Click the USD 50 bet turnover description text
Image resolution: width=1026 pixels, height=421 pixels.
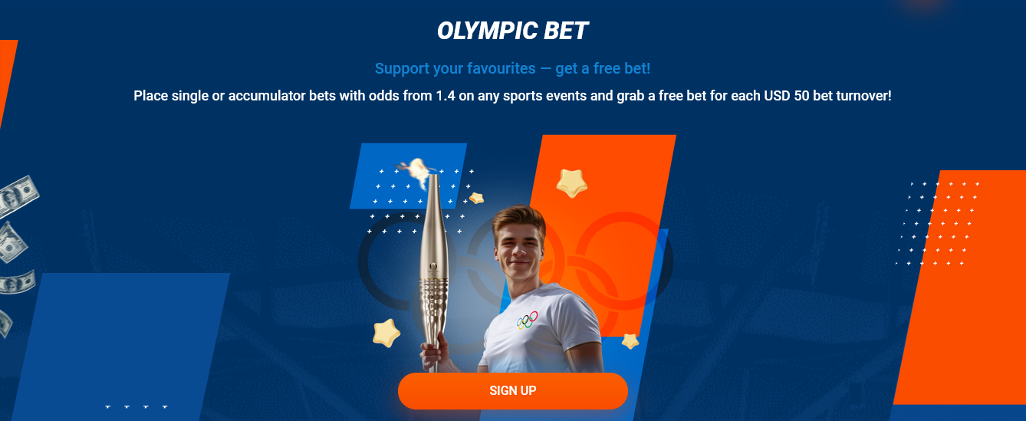pos(512,97)
